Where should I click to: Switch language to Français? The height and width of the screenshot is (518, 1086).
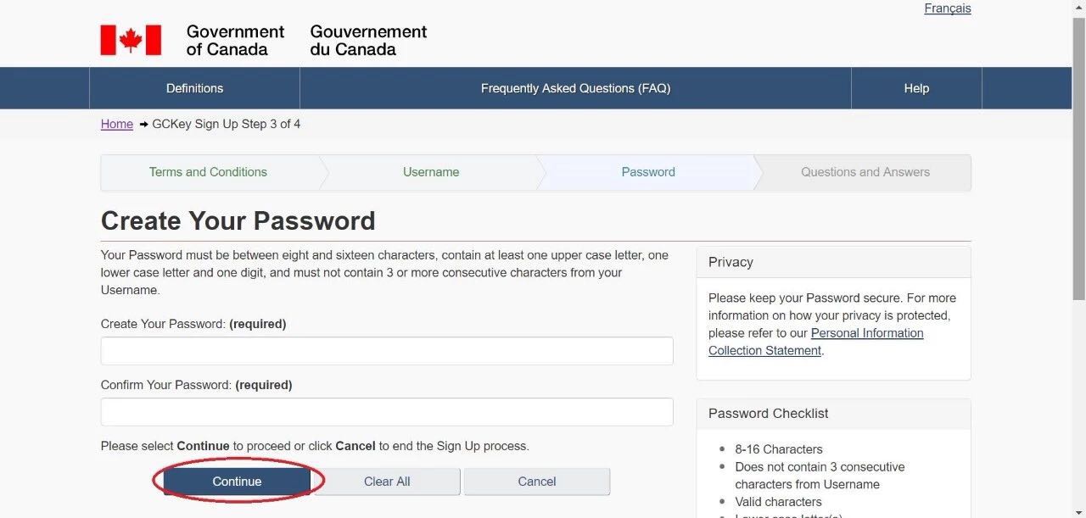947,8
